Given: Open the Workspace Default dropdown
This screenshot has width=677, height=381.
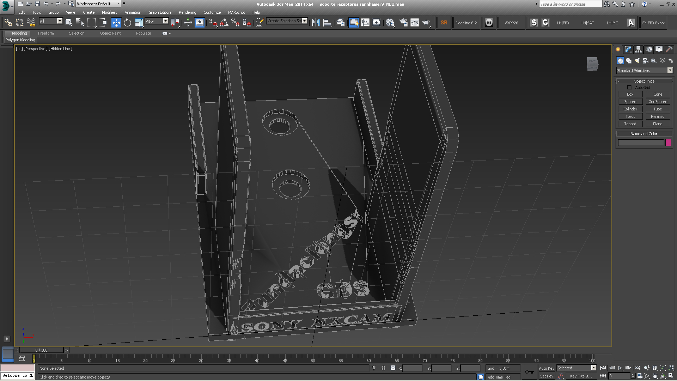Looking at the screenshot, I should [x=98, y=4].
